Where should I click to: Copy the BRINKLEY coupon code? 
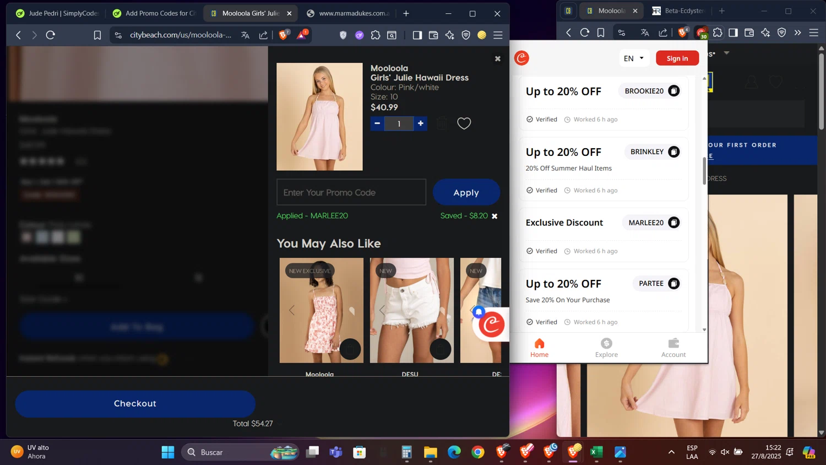673,152
